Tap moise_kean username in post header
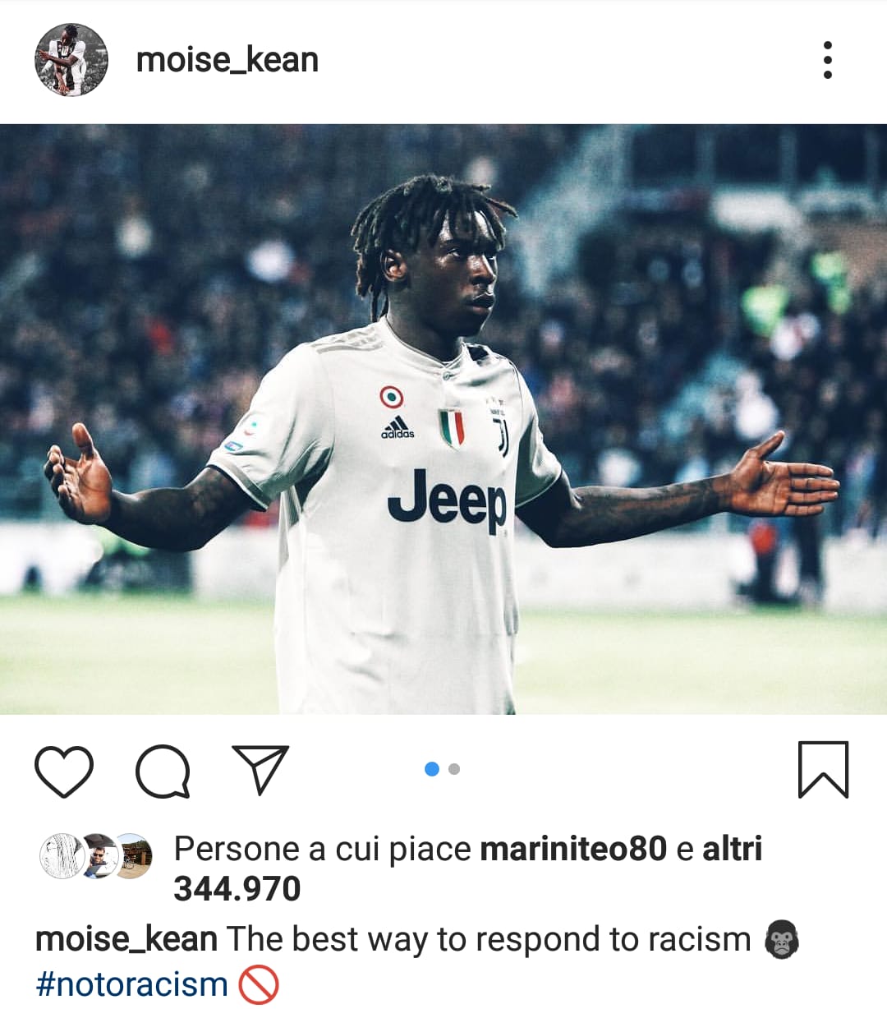Screen dimensions: 887x1009 (227, 60)
